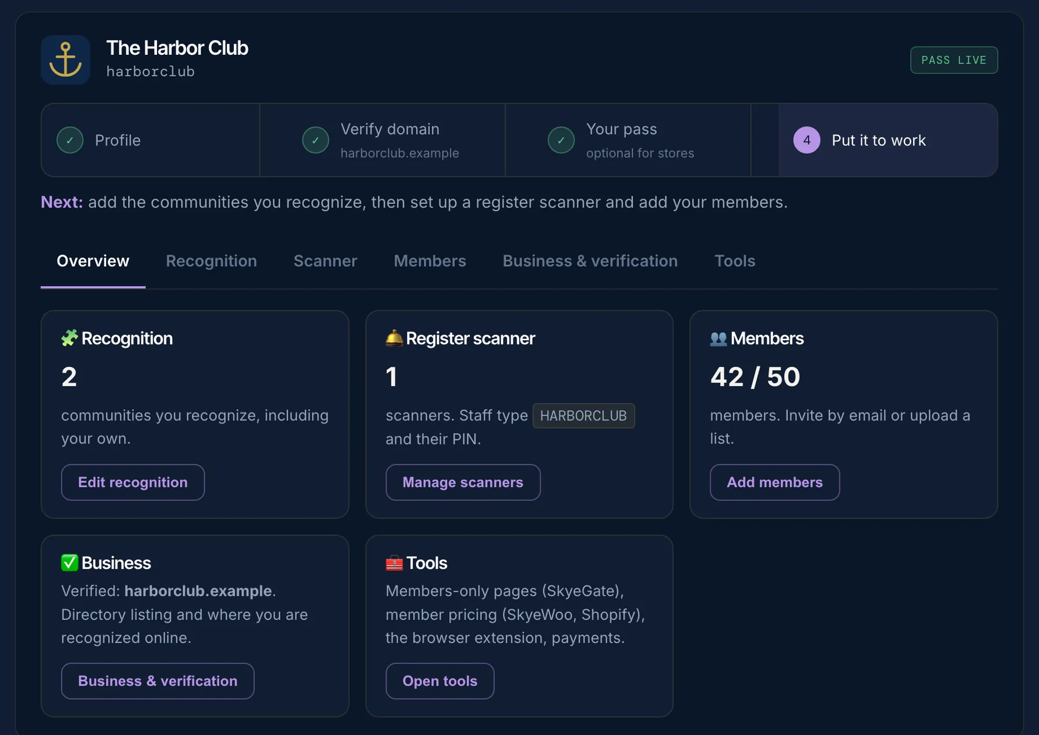
Task: Click the Profile step checkmark circle
Action: (70, 140)
